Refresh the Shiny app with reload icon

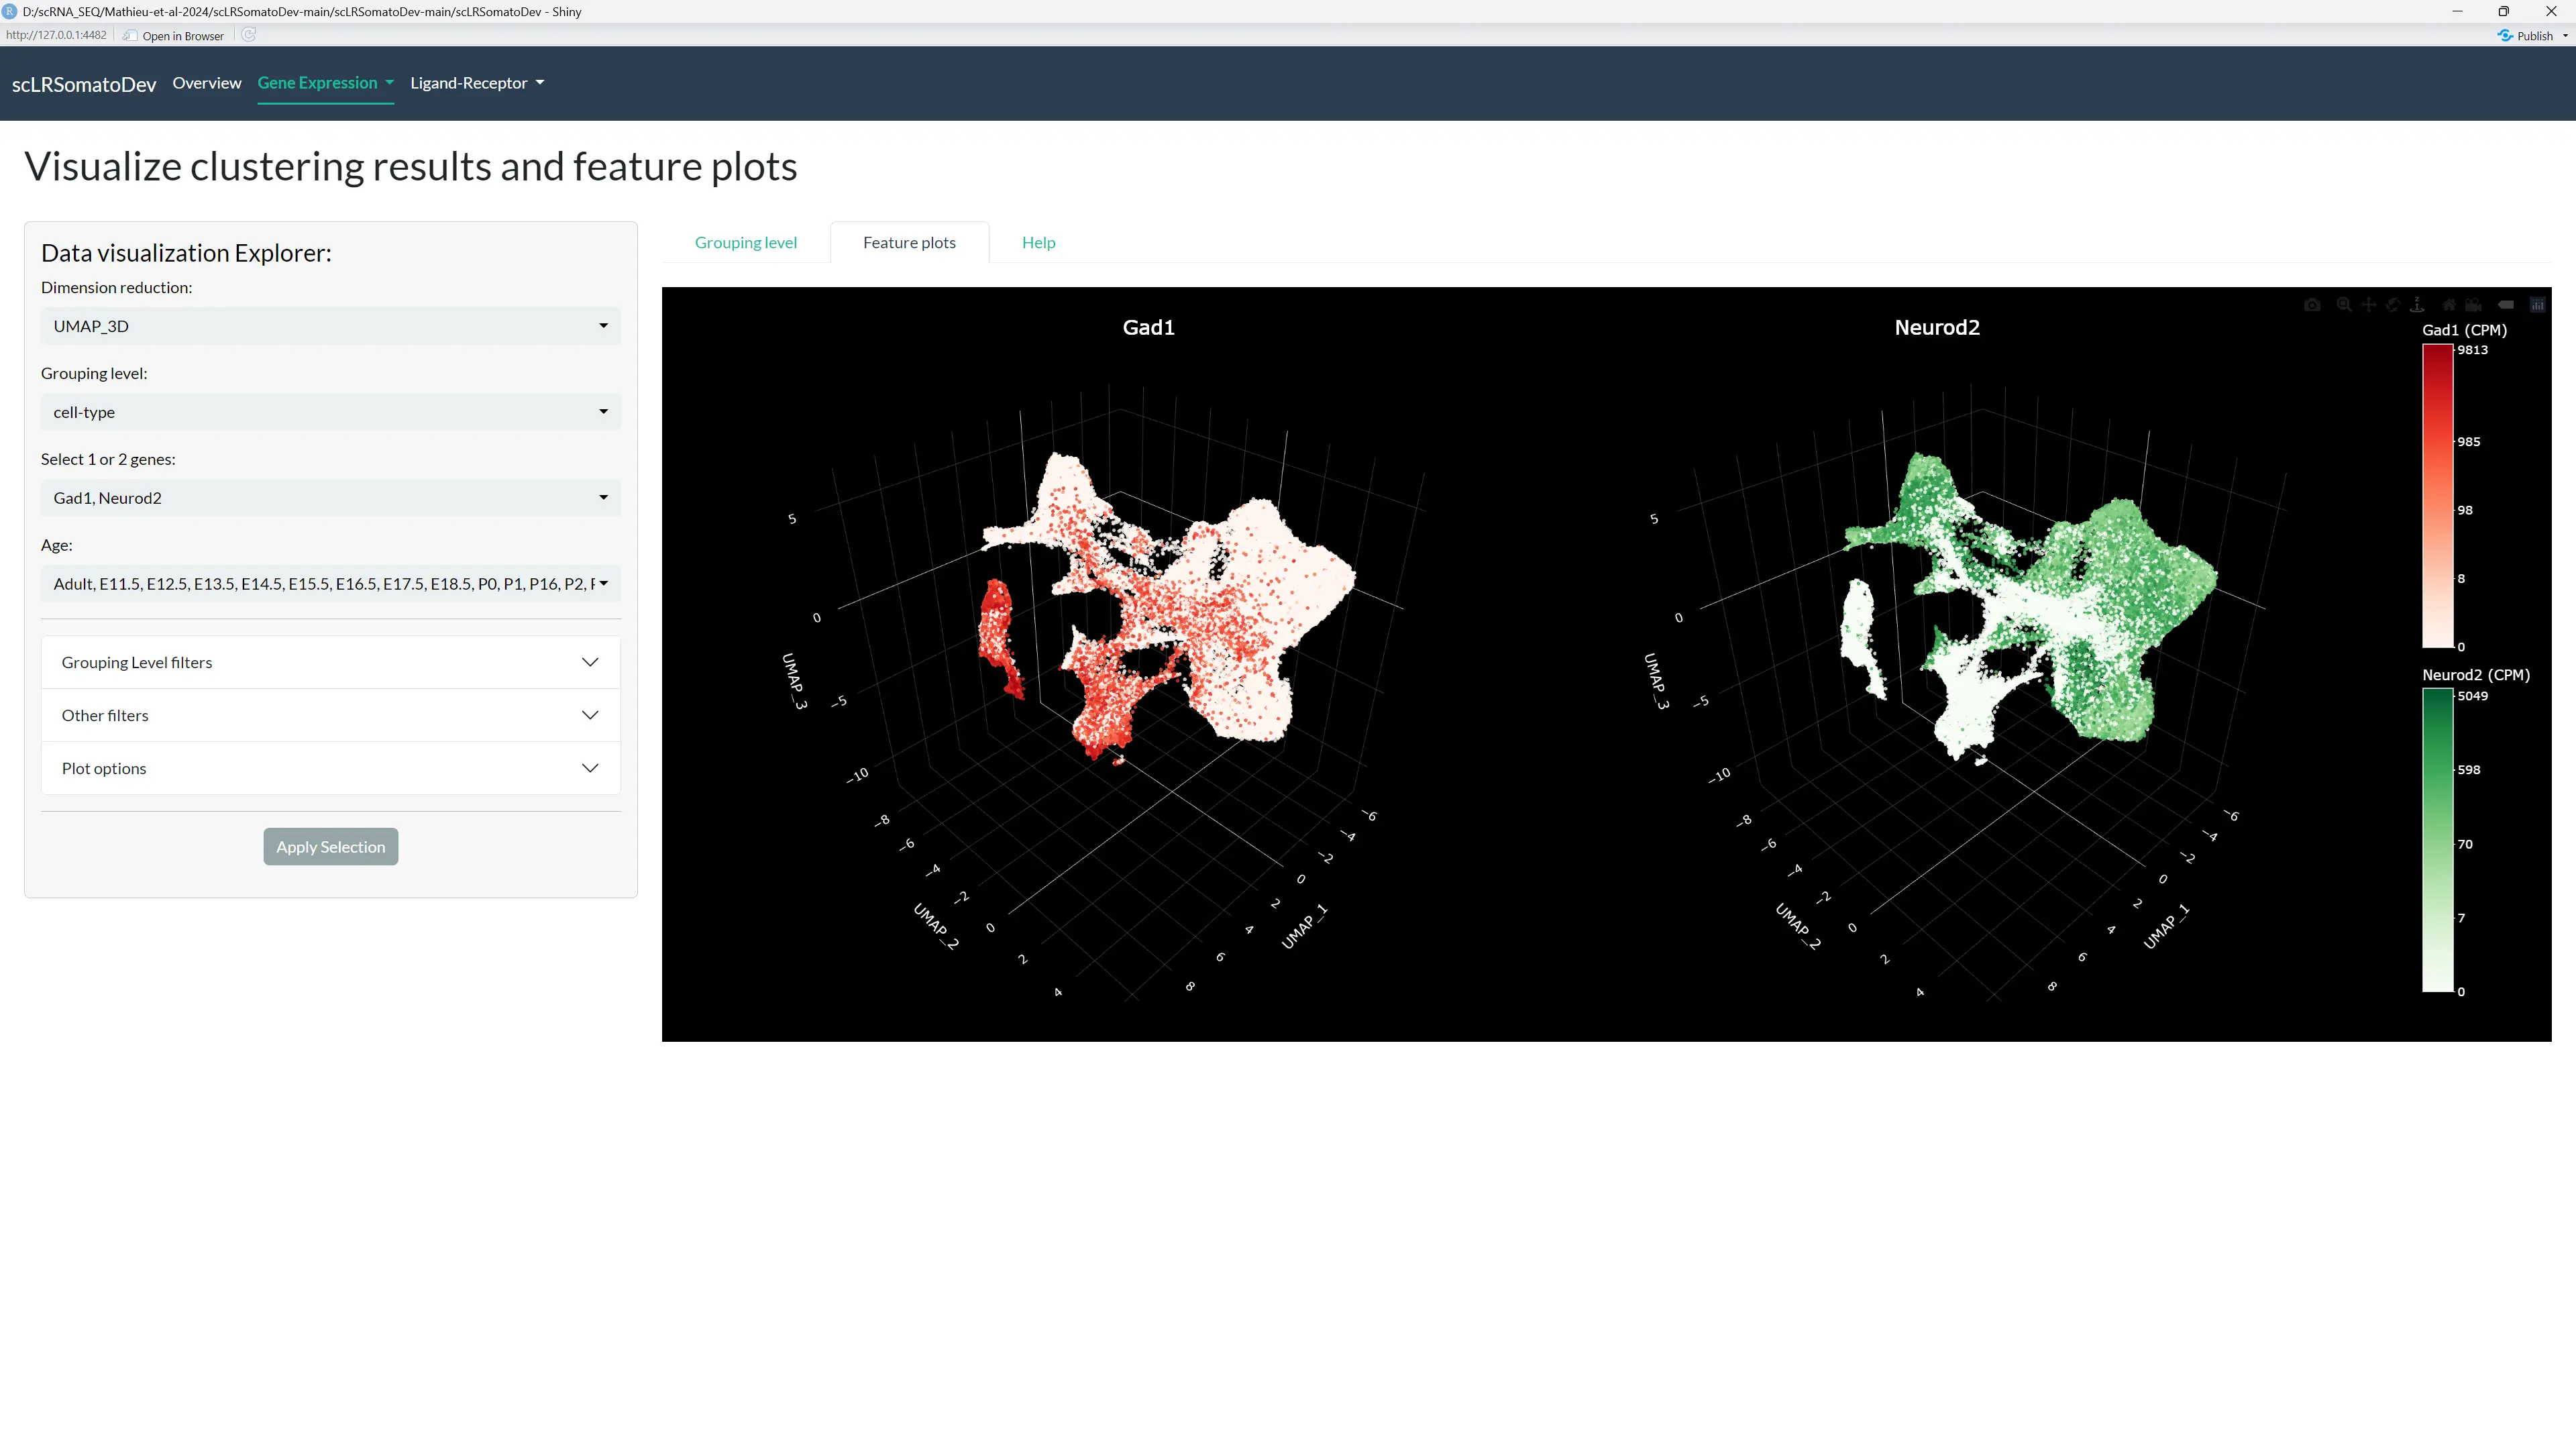coord(248,35)
